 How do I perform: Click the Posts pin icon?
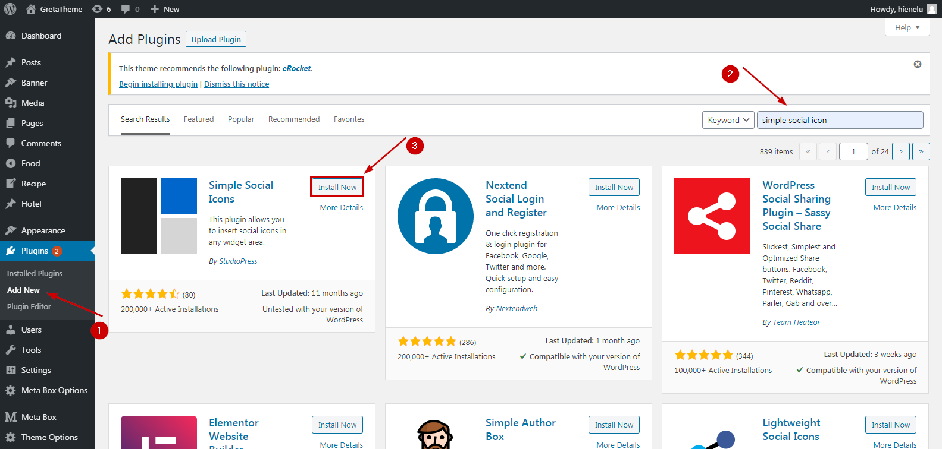[11, 62]
